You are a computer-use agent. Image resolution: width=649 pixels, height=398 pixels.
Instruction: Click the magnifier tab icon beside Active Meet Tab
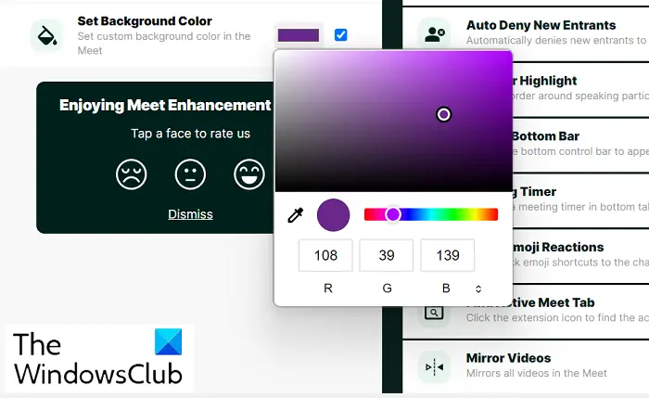tap(434, 313)
